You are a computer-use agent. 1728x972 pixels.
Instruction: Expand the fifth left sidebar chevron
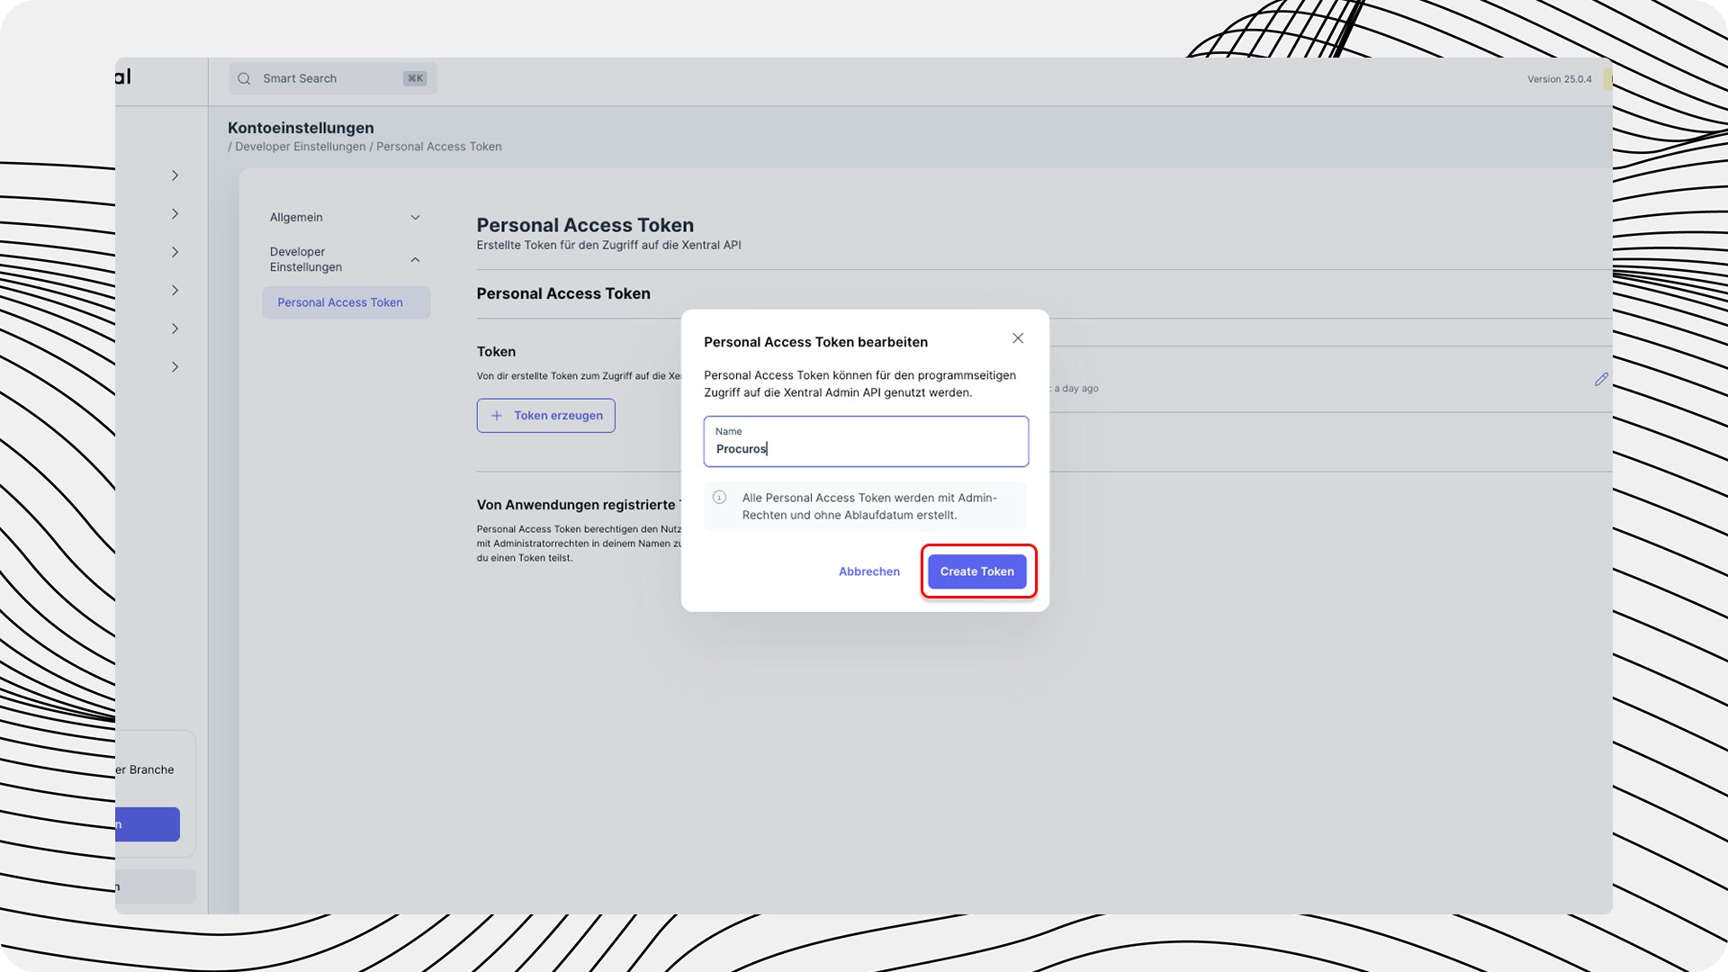175,328
